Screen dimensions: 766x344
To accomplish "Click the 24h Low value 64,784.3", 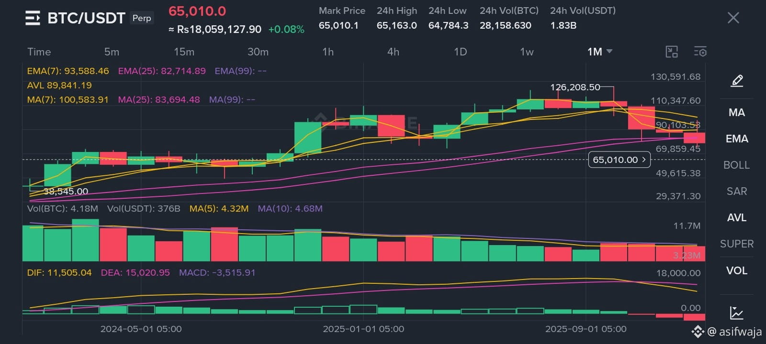I will [x=448, y=25].
